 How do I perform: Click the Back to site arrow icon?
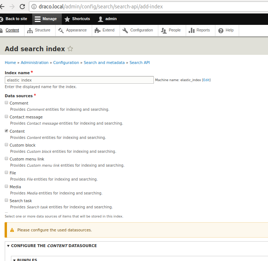1,19
